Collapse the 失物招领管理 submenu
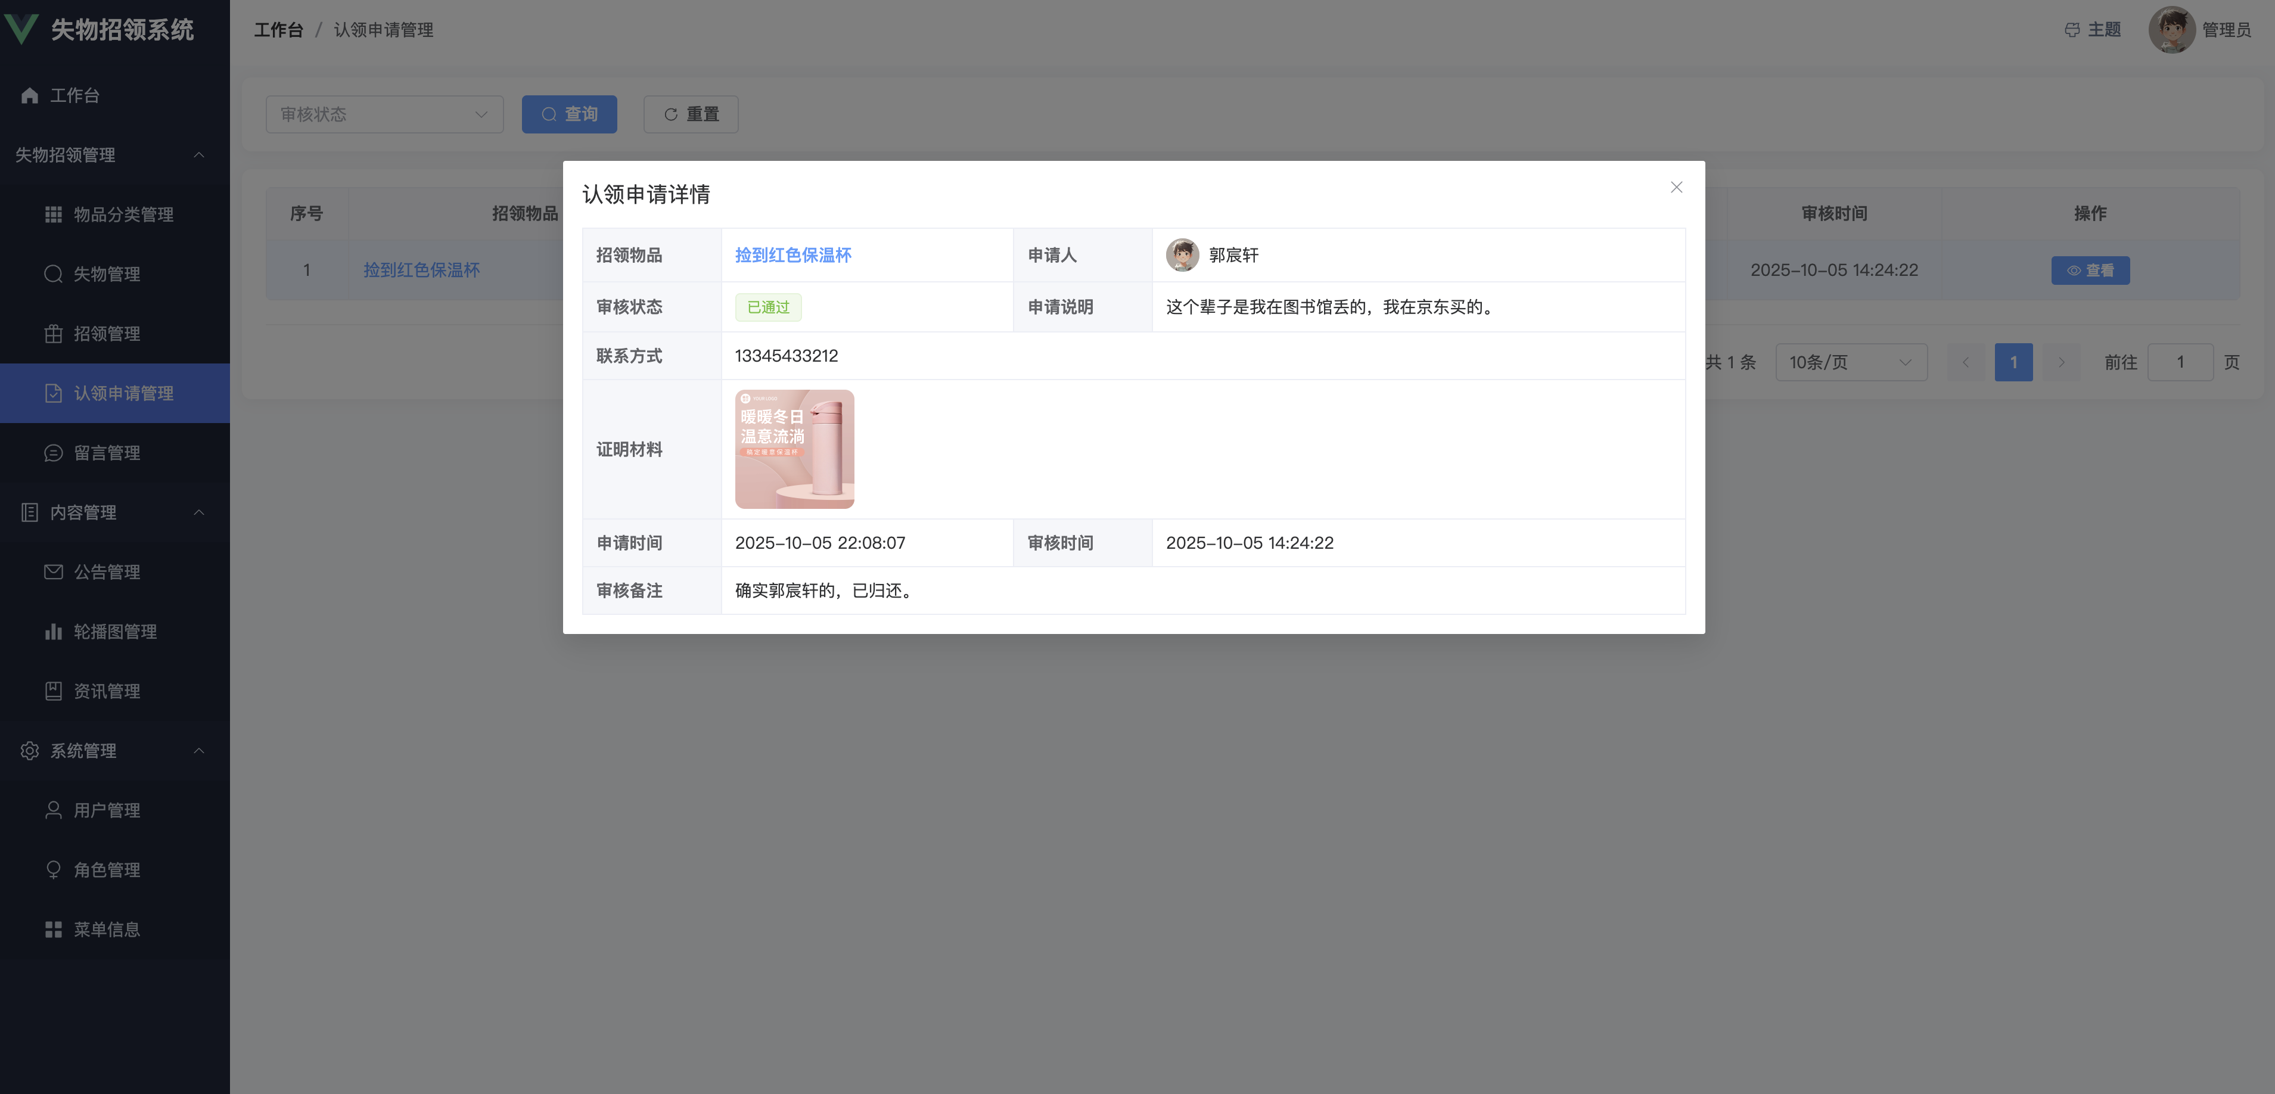2275x1094 pixels. tap(198, 154)
